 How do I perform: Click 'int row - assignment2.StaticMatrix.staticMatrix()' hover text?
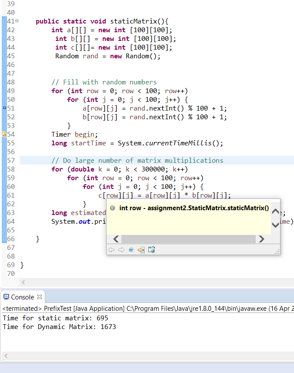[x=194, y=208]
